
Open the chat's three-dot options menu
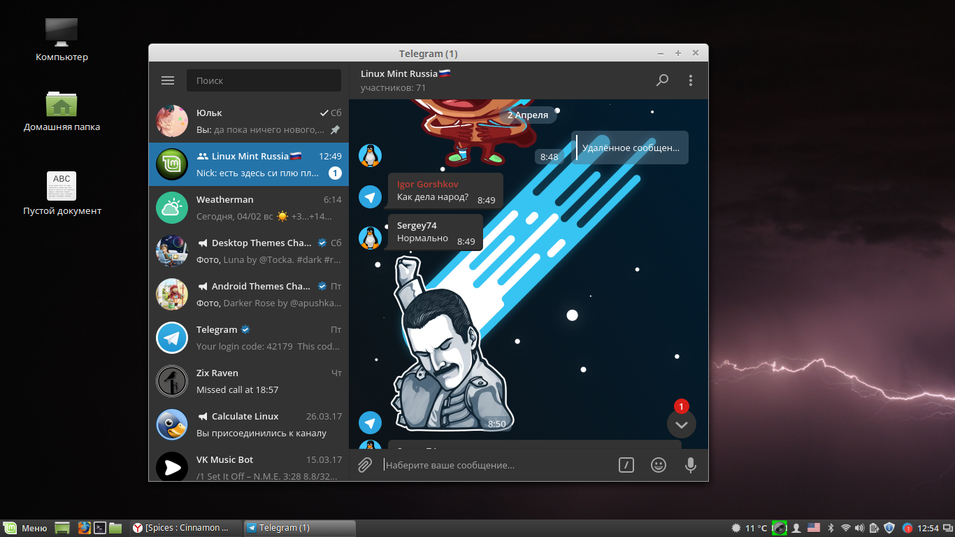pos(691,80)
